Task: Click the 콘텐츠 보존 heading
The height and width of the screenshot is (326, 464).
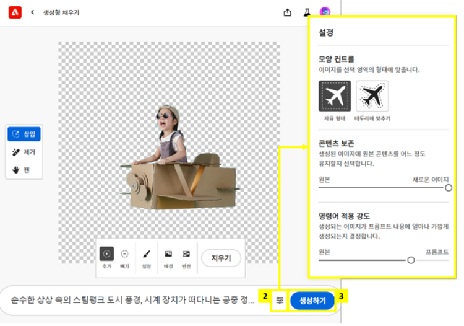Action: [x=336, y=143]
